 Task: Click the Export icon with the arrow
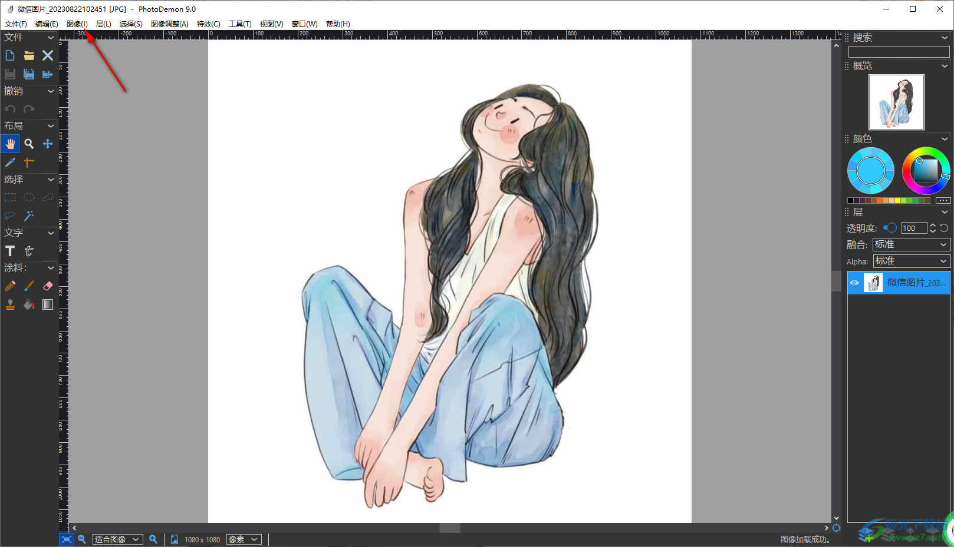[x=48, y=74]
